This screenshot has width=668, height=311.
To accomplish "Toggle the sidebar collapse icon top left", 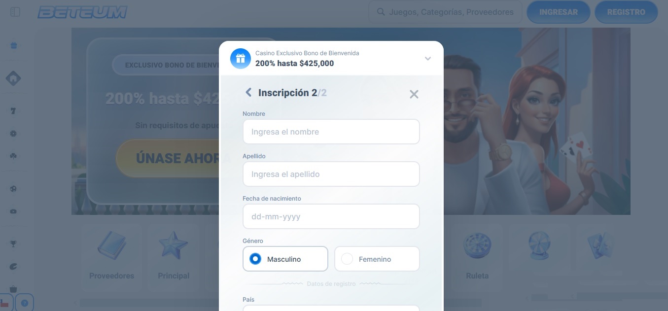I will 15,11.
